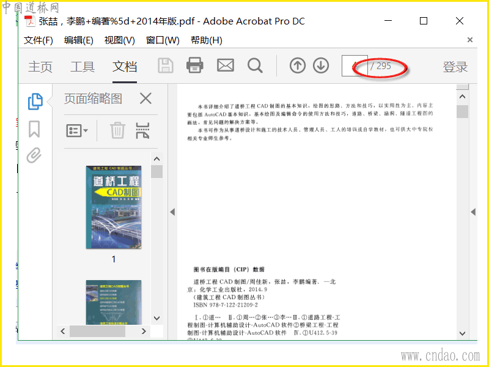Open the 文件(F) menu

(39, 40)
